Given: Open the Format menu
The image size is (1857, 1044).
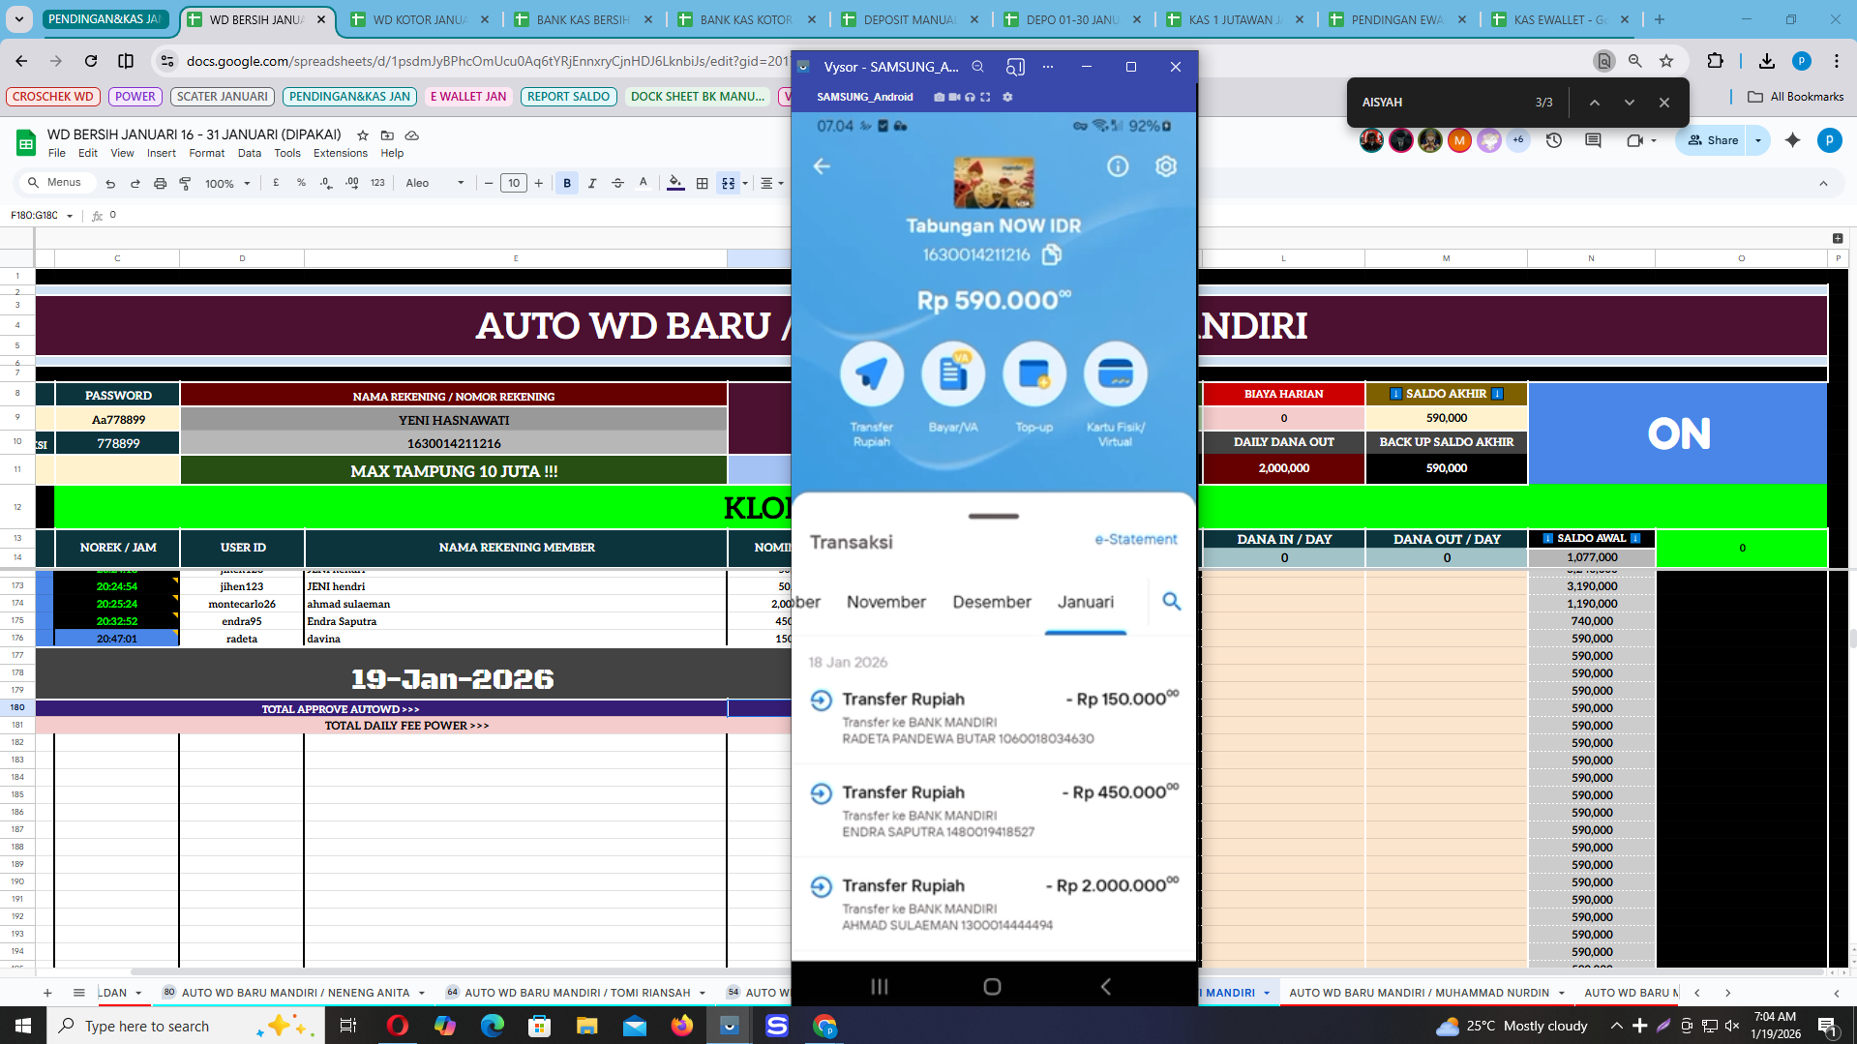Looking at the screenshot, I should click(206, 153).
